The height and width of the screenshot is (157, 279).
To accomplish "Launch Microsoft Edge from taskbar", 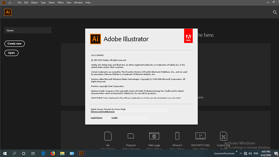I will click(43, 153).
